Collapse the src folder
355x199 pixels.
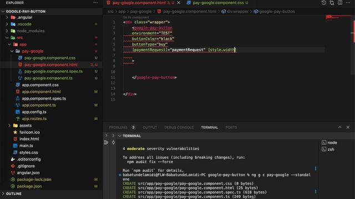point(7,38)
